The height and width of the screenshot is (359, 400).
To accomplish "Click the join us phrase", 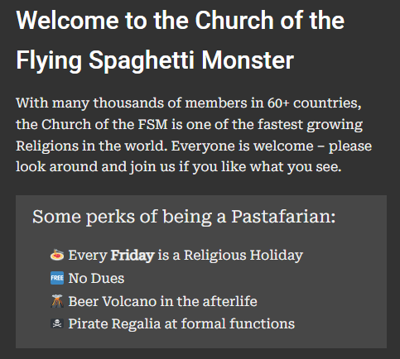I will tap(152, 167).
